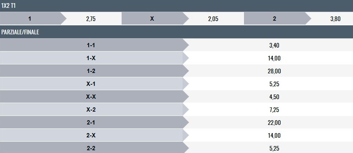Select odds 2,75 for outcome 1

tap(91, 19)
